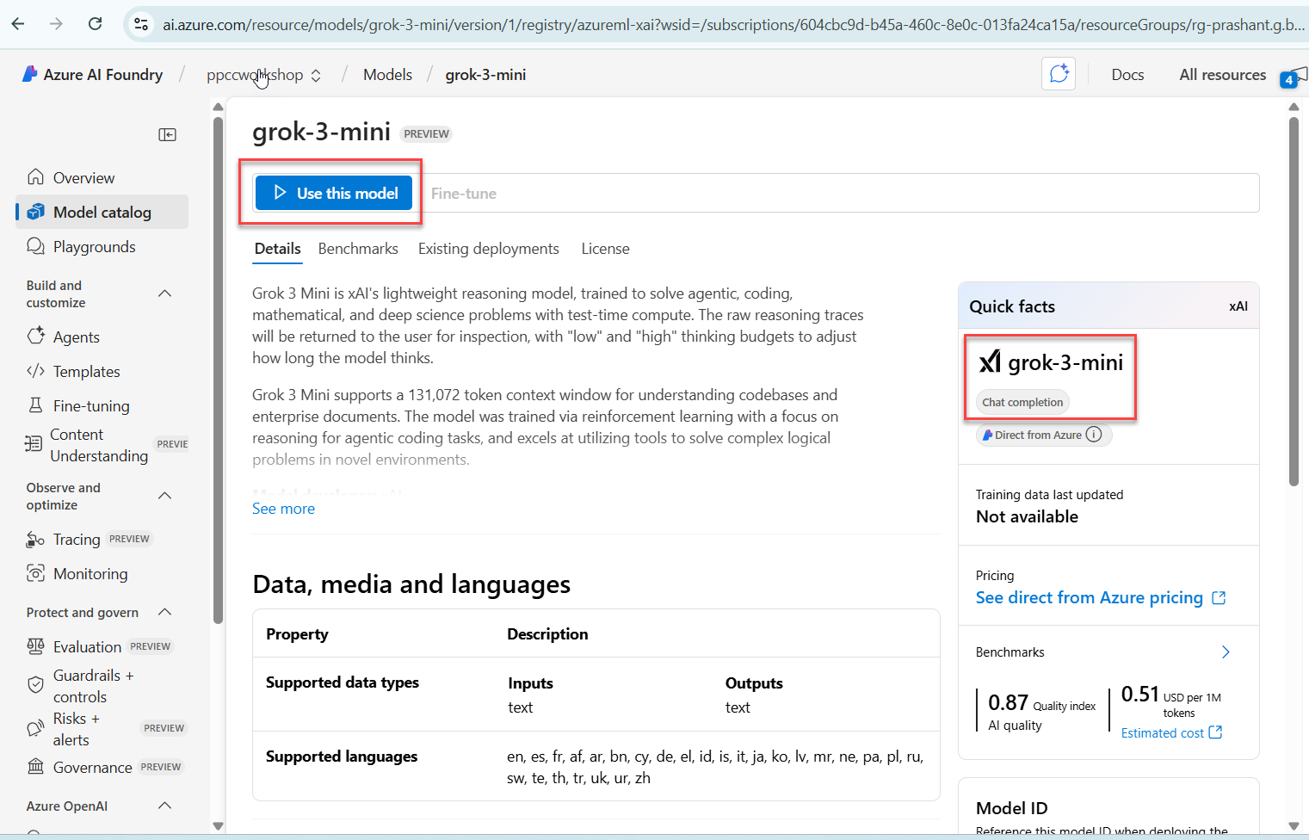Image resolution: width=1309 pixels, height=840 pixels.
Task: Open the AI chat assistant icon
Action: pos(1059,74)
